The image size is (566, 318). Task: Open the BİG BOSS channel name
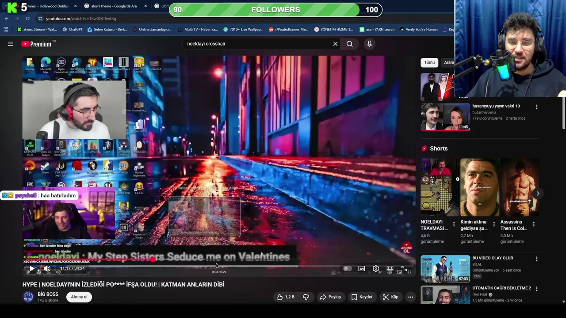pos(48,294)
